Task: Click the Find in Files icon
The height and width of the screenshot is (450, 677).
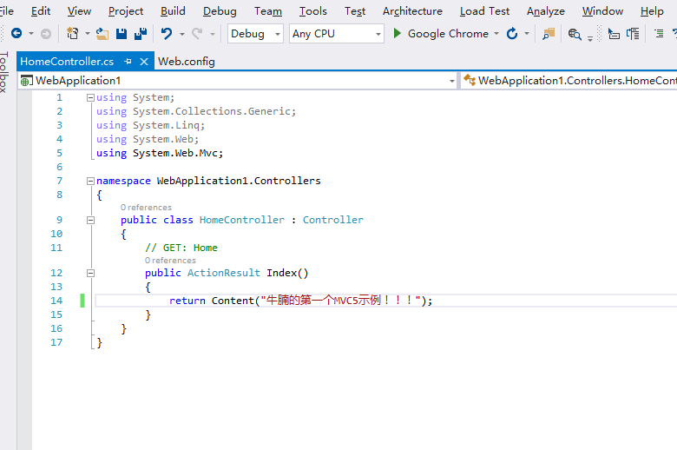Action: [x=549, y=34]
